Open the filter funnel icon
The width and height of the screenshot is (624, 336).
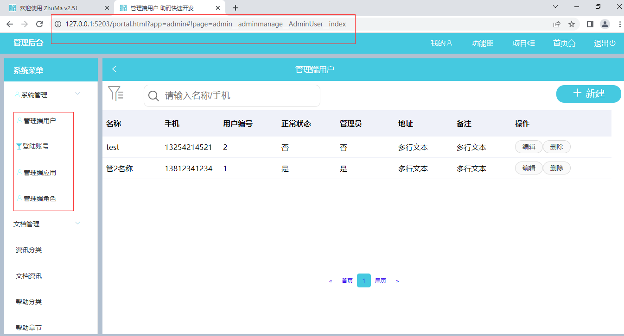point(116,93)
